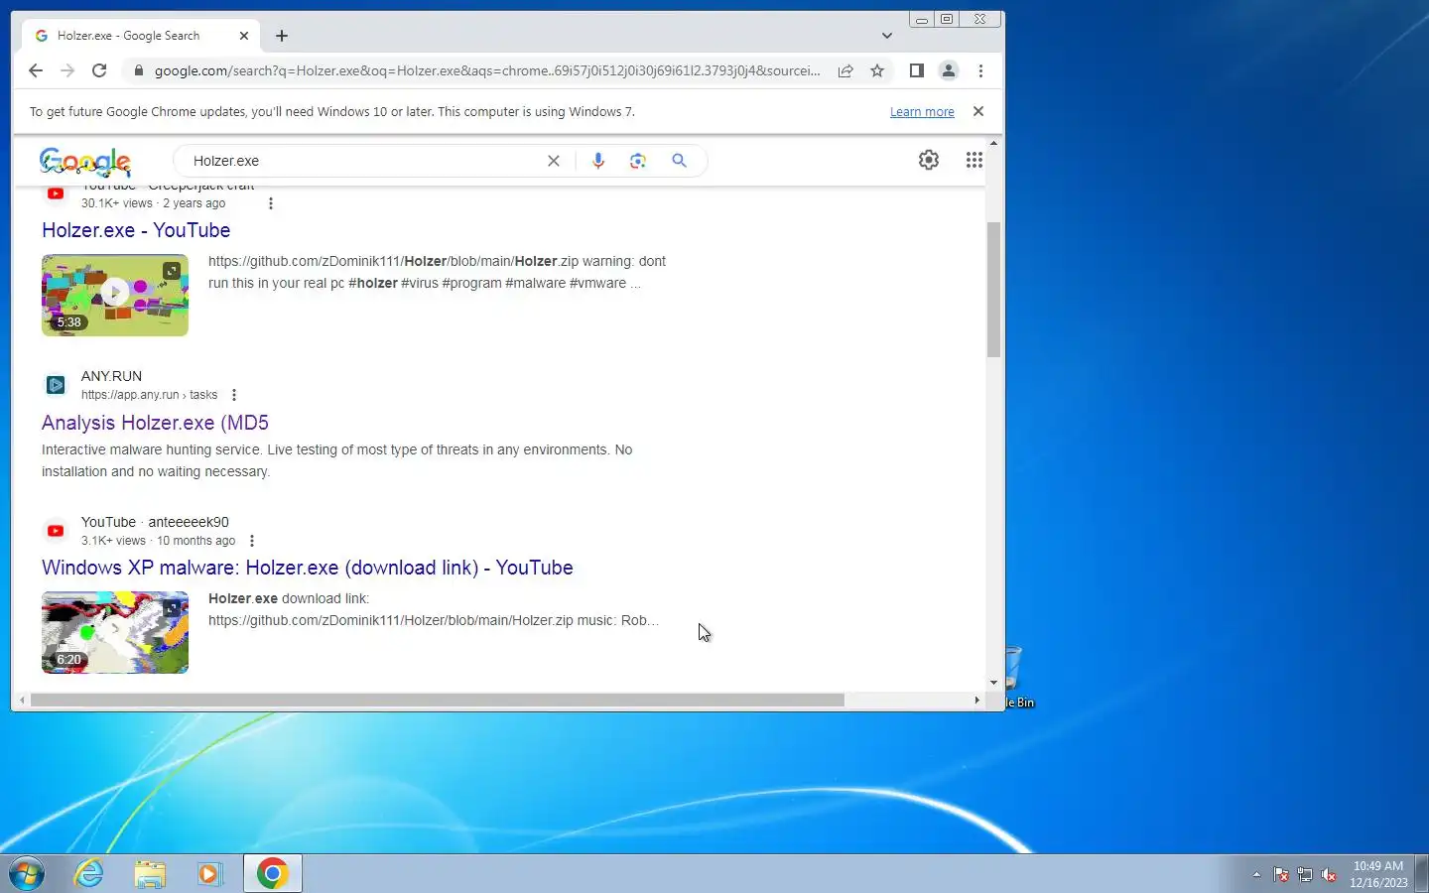
Task: Open Chrome three-dot menu
Action: [x=980, y=70]
